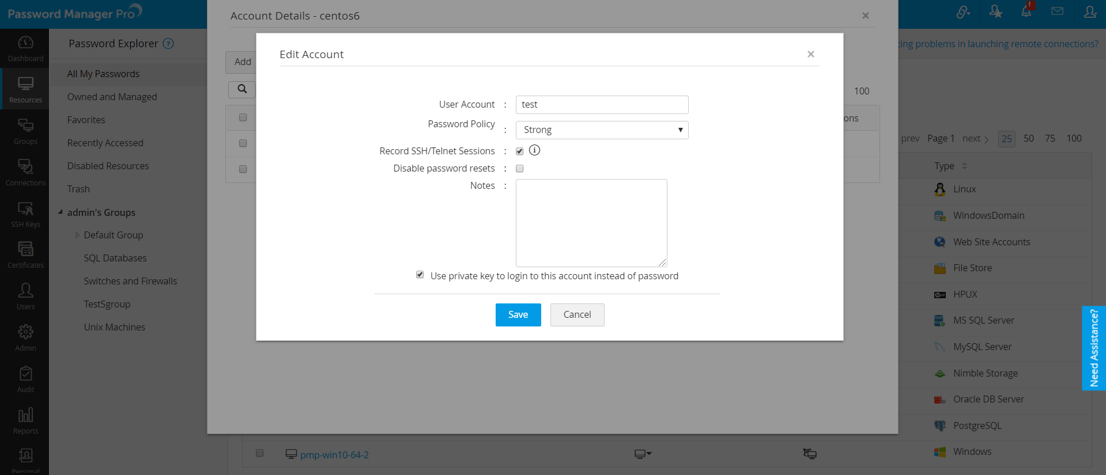Click the notification bell icon
Image resolution: width=1106 pixels, height=475 pixels.
tap(1026, 11)
